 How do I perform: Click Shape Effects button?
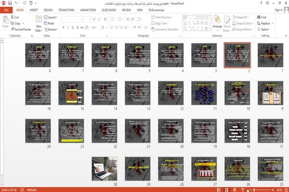[x=242, y=29]
